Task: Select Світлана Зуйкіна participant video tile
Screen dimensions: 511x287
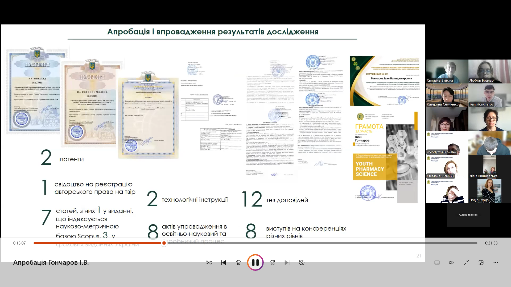Action: (447, 71)
